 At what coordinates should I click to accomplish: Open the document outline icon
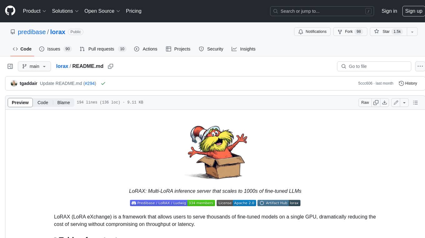pos(415,102)
